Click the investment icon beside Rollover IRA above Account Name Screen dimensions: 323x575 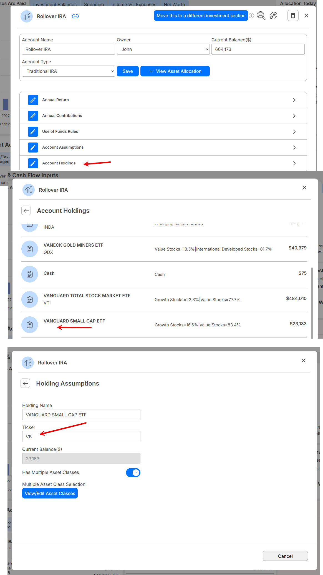(x=27, y=16)
